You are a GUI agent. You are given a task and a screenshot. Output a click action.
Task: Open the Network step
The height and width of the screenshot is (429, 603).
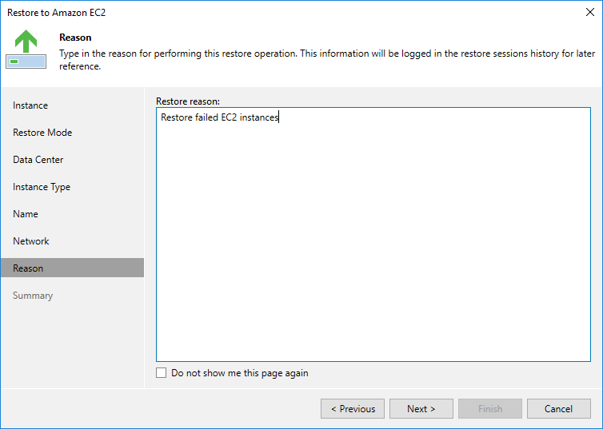tap(31, 241)
